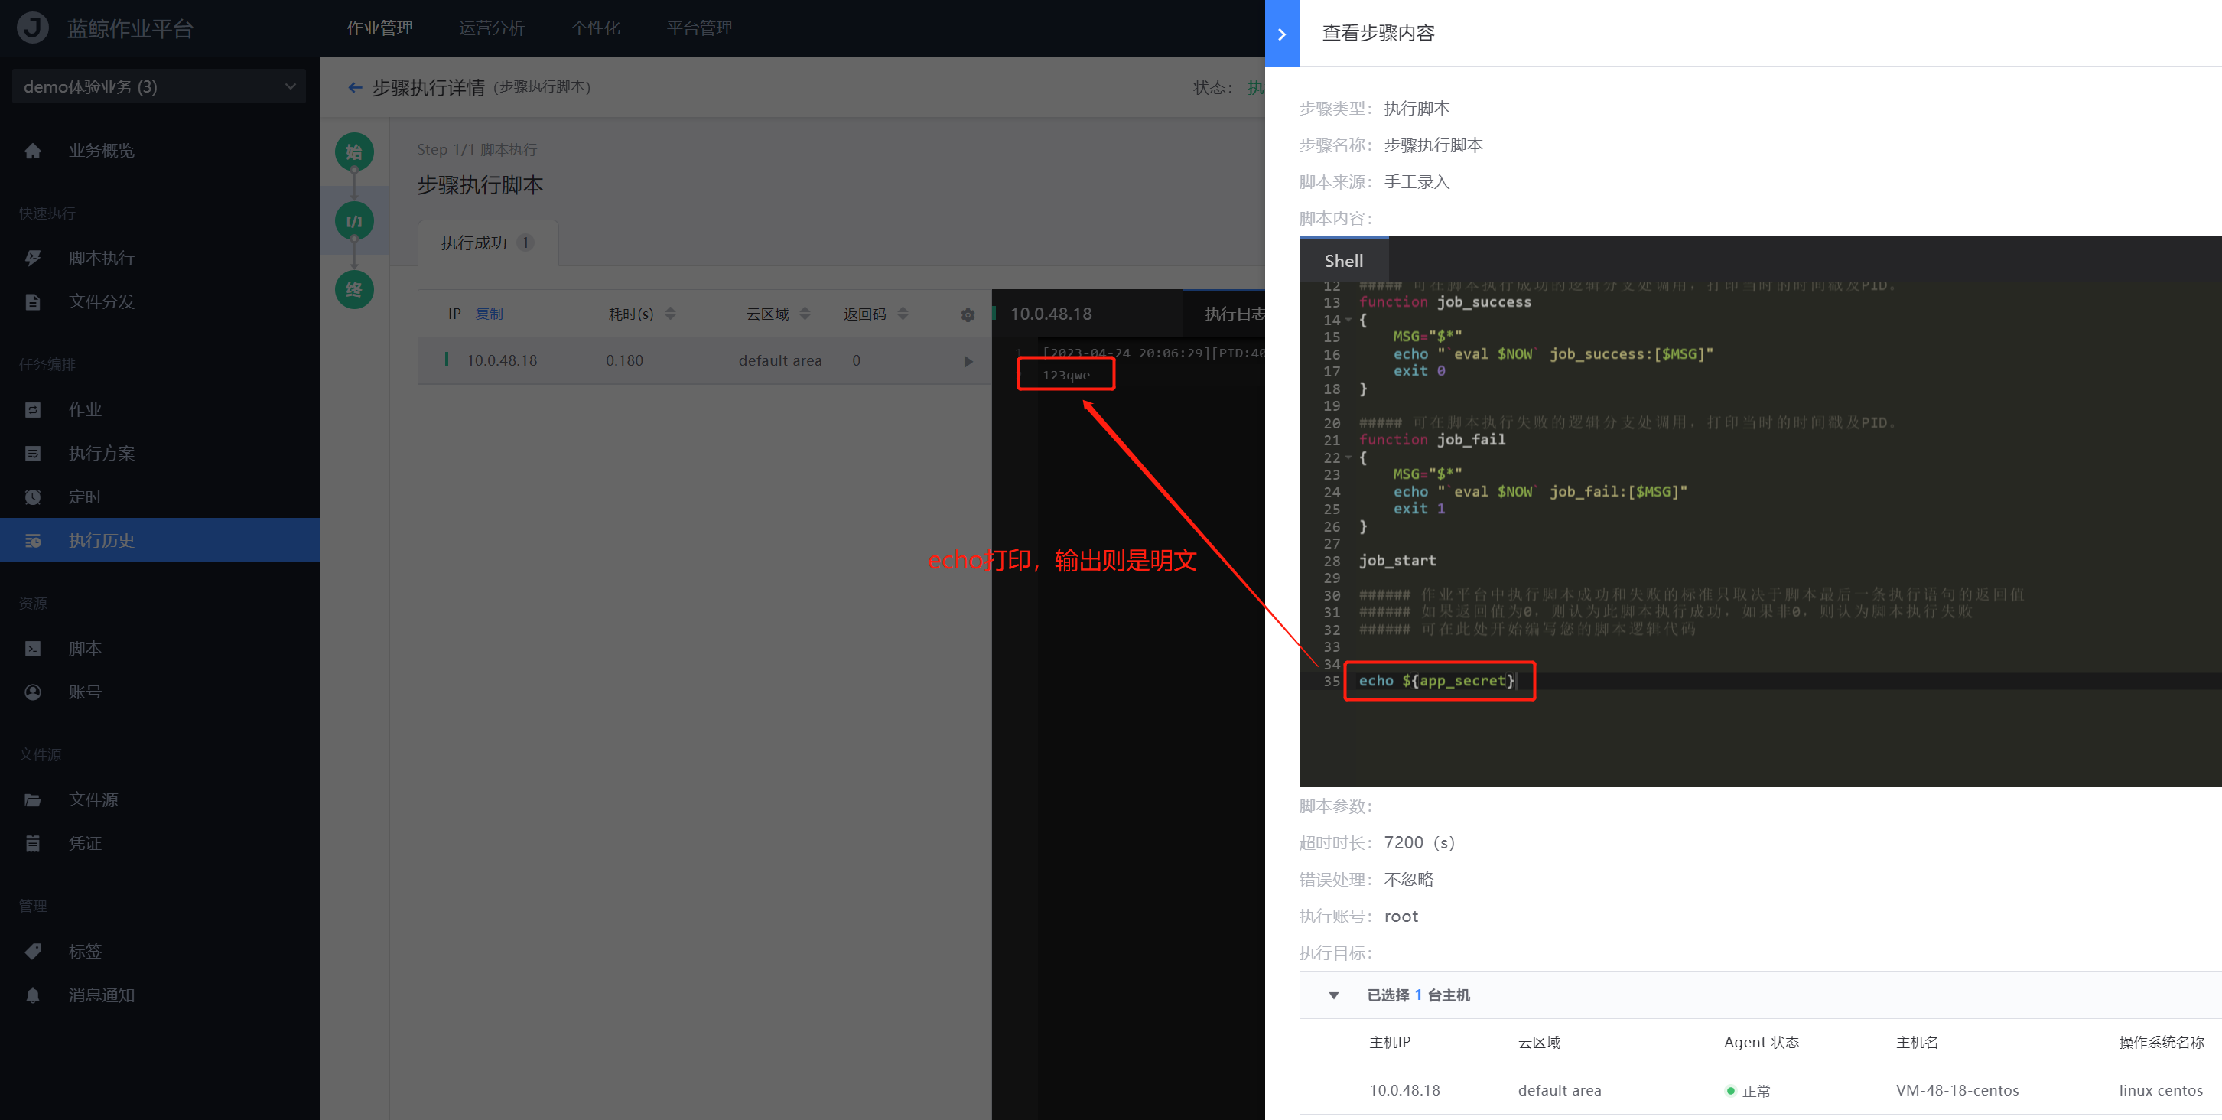Open table column settings gear icon
Screen dimensions: 2222x1120
968,315
